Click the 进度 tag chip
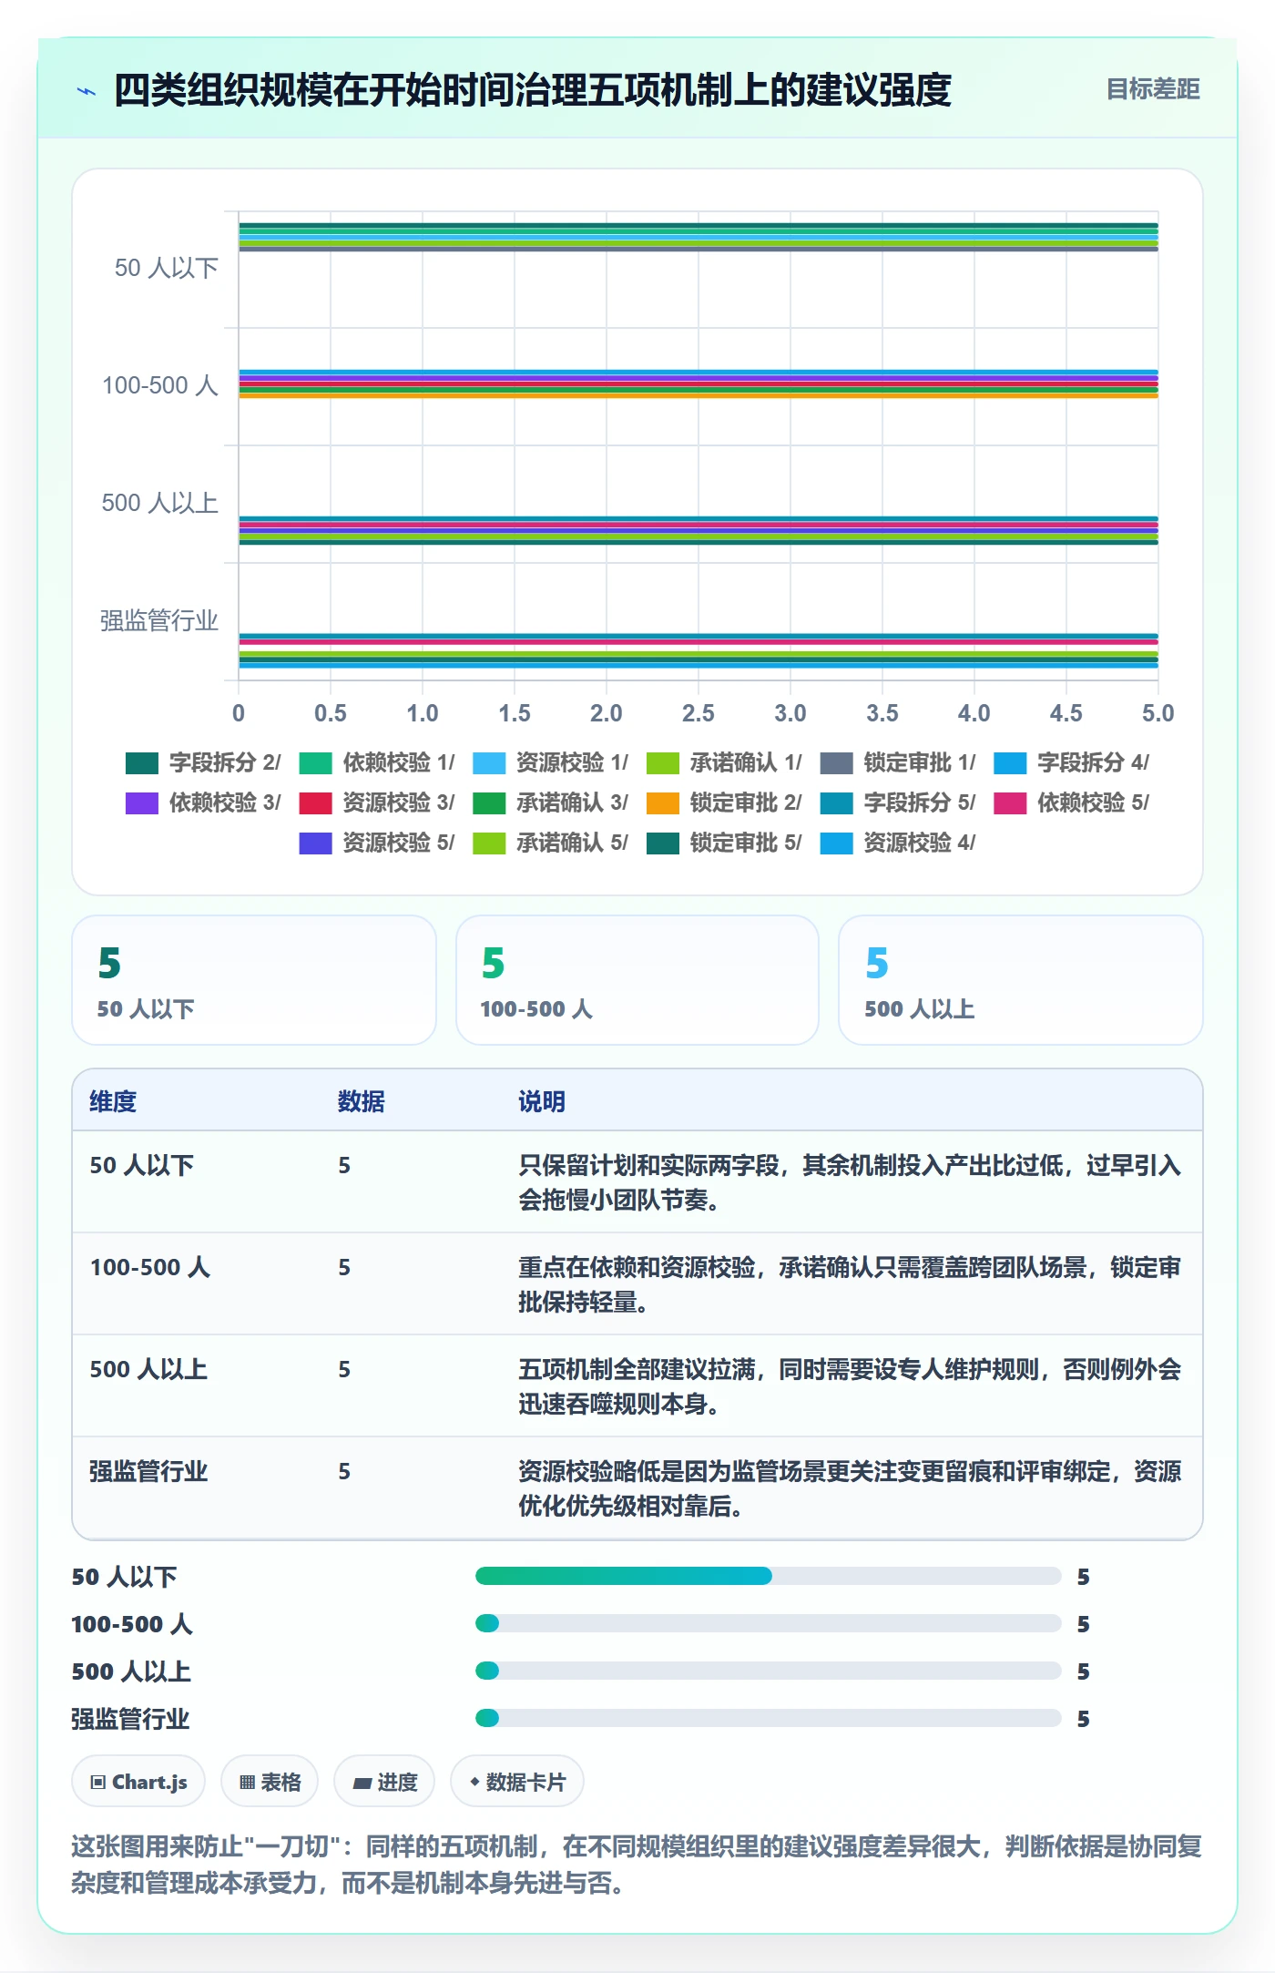Image resolution: width=1275 pixels, height=1973 pixels. [384, 1781]
